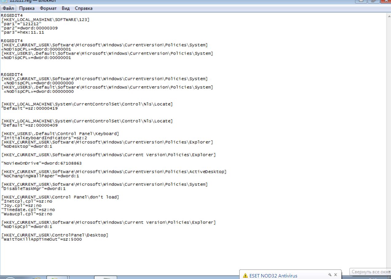Click the second REGEDIT4 line
This screenshot has width=391, height=279.
(12, 40)
